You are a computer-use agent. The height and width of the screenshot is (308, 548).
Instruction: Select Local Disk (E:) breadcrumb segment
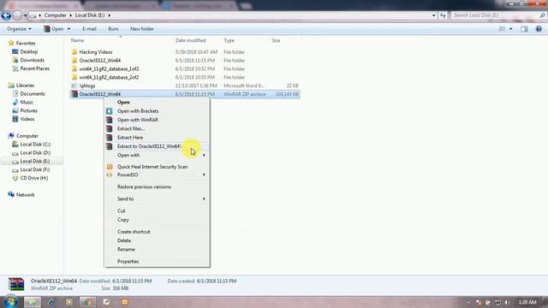(90, 15)
